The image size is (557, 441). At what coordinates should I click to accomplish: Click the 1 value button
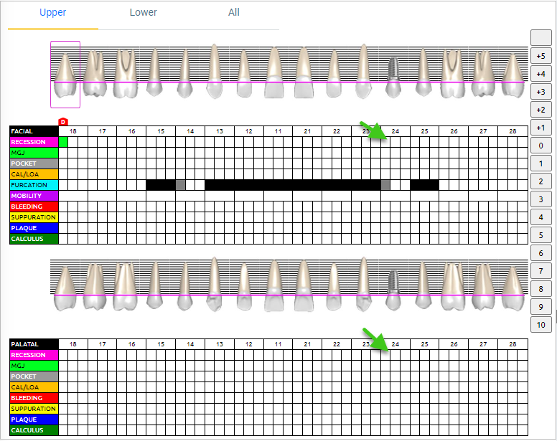coord(540,163)
